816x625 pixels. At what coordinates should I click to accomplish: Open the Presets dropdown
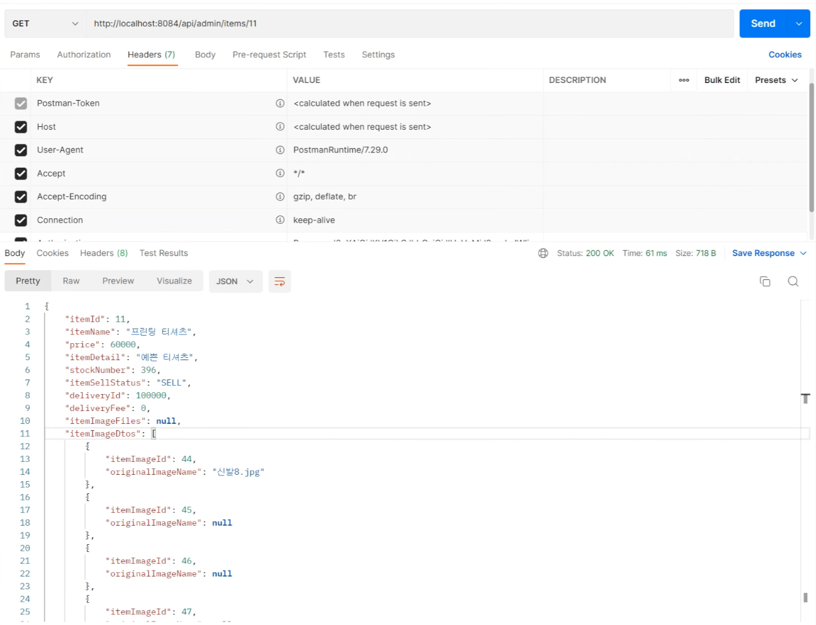(776, 80)
